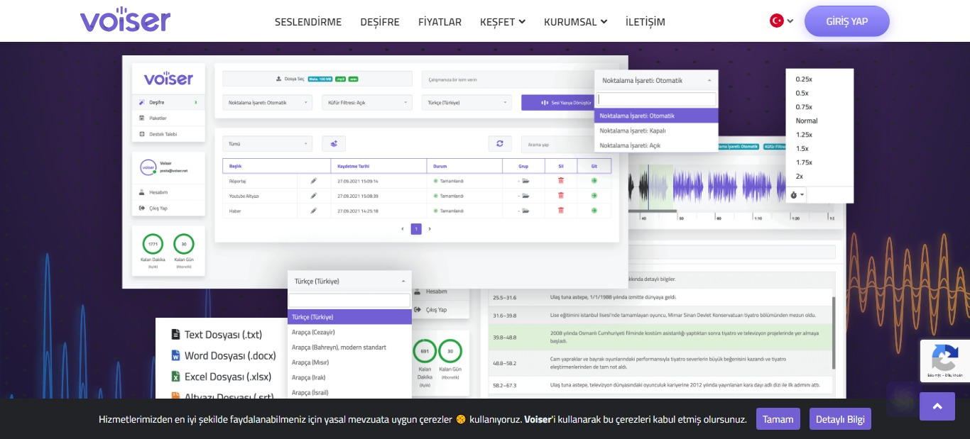Click the Çalışmanıza bir isim verin field
Image resolution: width=970 pixels, height=439 pixels.
click(508, 79)
